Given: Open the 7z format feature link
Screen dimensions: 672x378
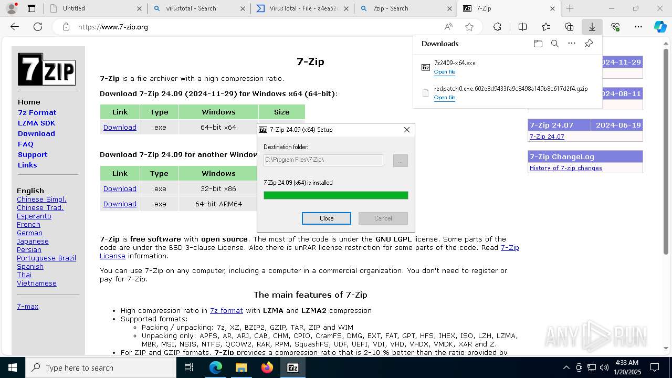Looking at the screenshot, I should [226, 310].
